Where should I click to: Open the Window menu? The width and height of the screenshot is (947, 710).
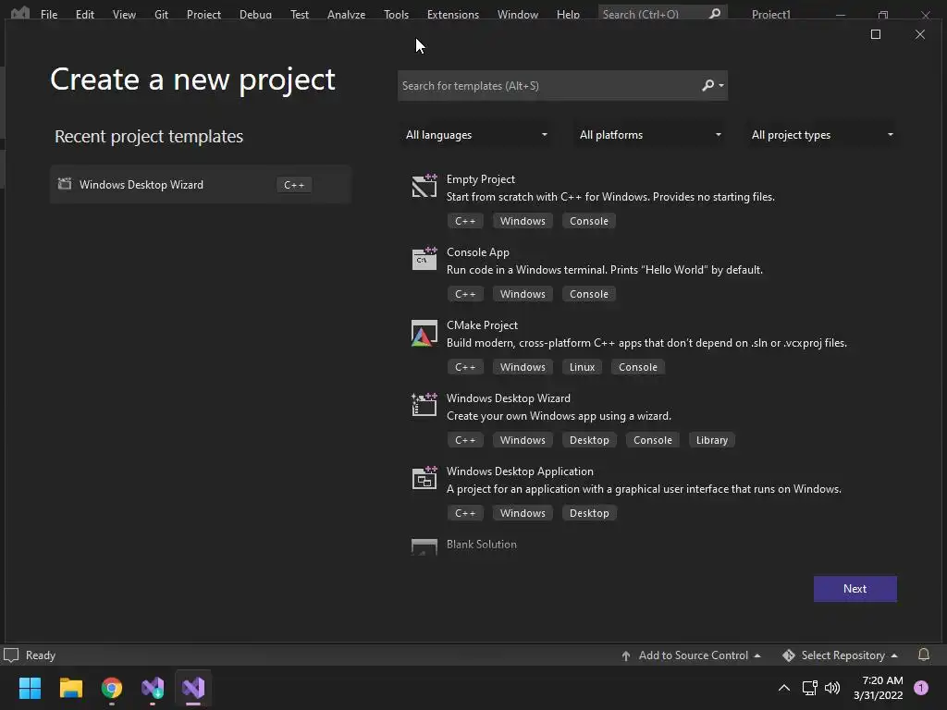[x=518, y=14]
